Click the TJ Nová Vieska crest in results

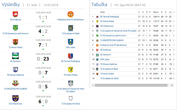[x=16, y=42]
